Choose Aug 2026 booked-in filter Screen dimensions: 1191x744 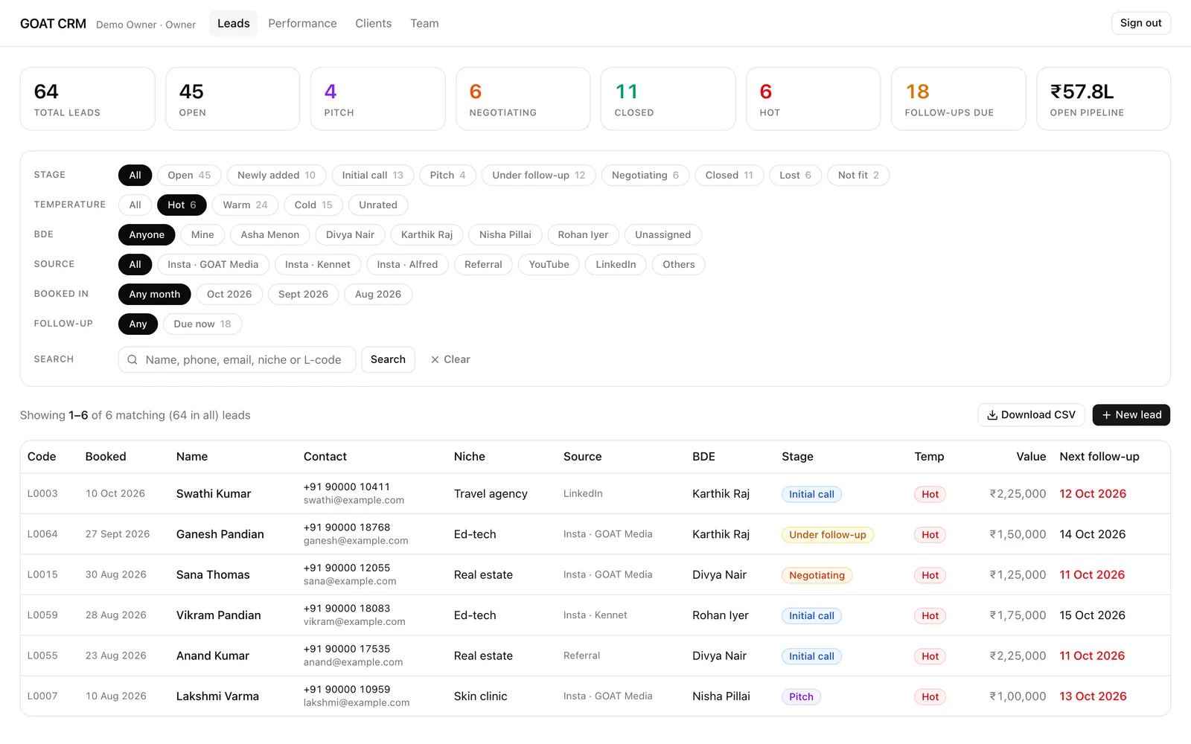378,295
